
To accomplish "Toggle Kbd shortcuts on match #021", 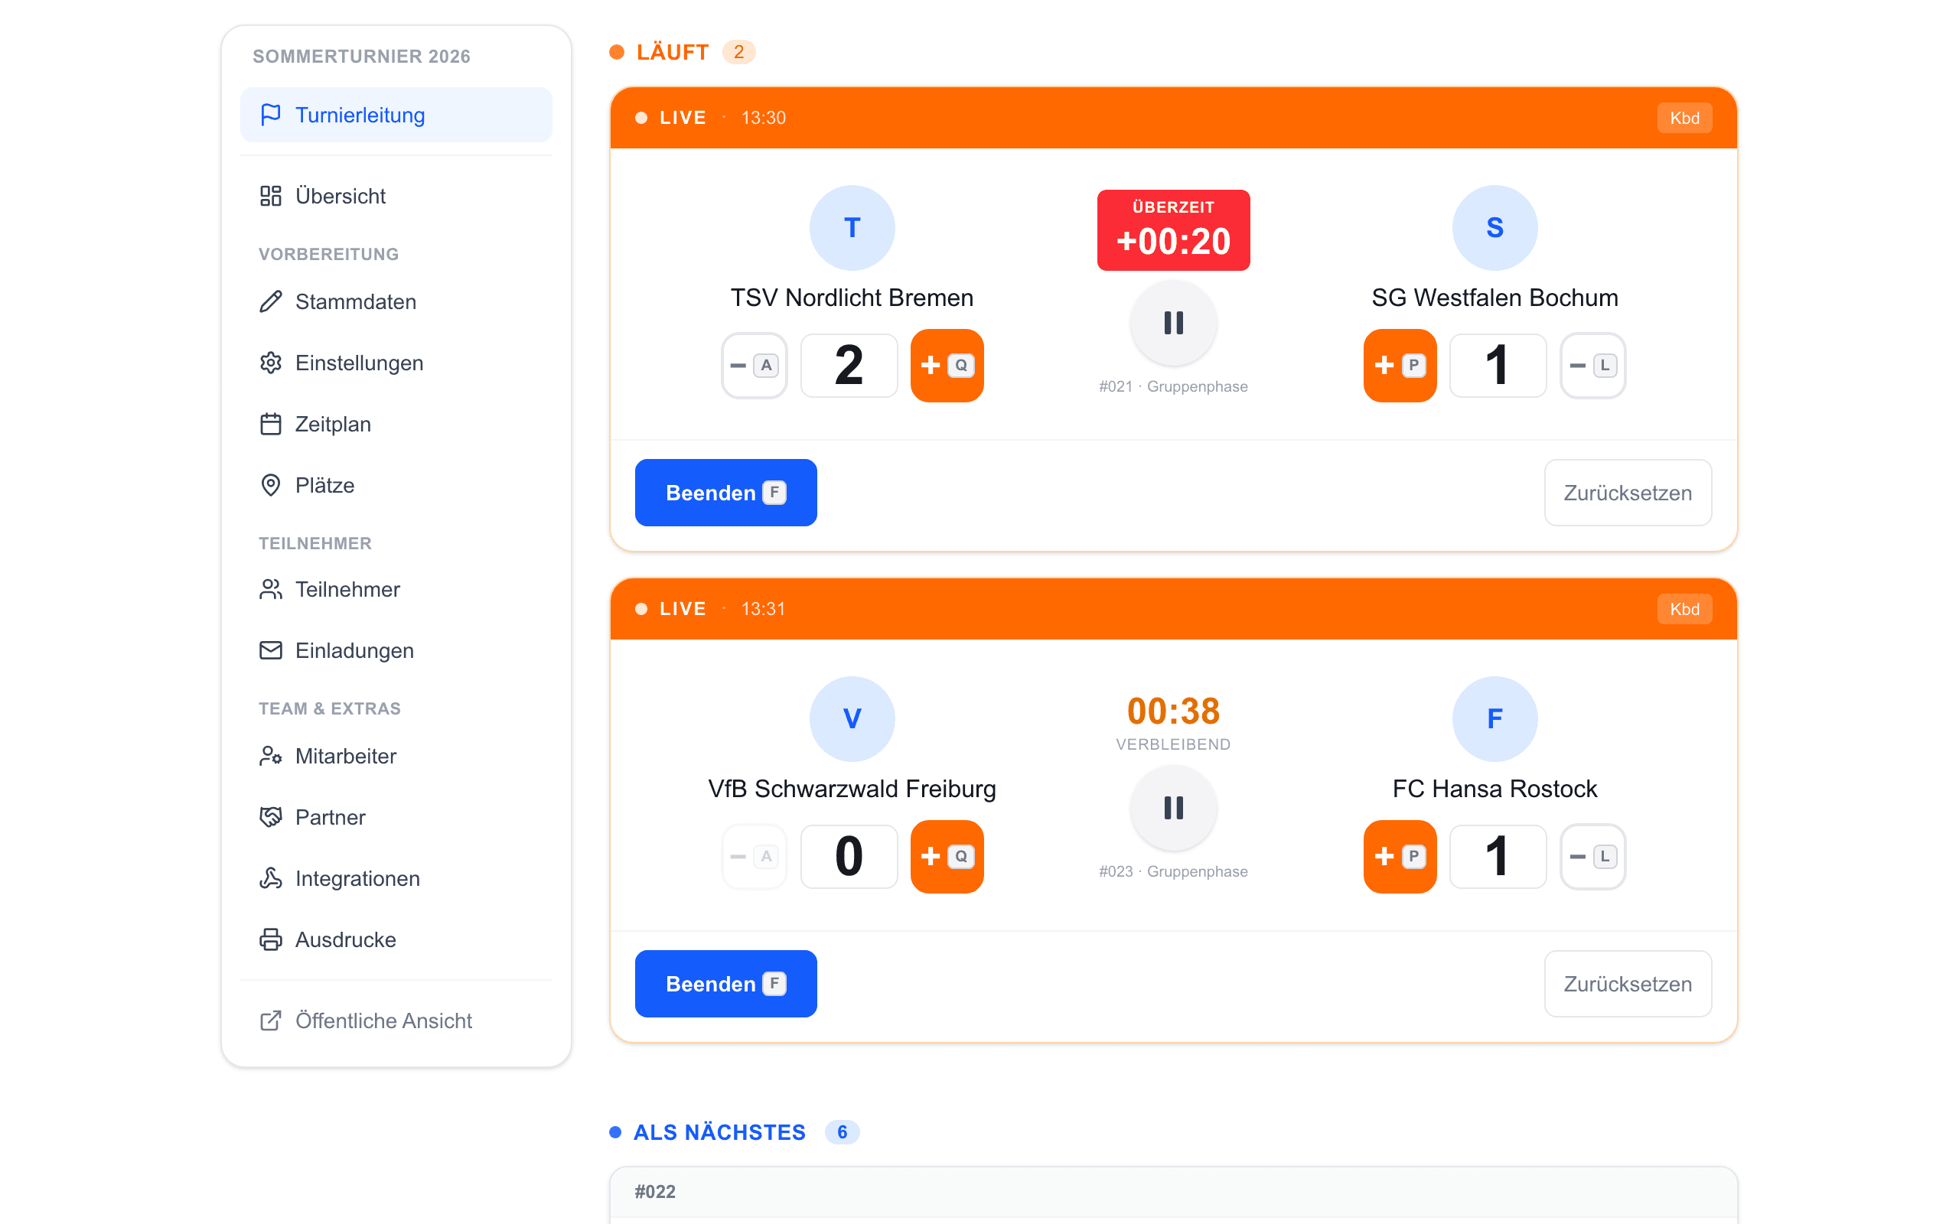I will click(x=1684, y=118).
